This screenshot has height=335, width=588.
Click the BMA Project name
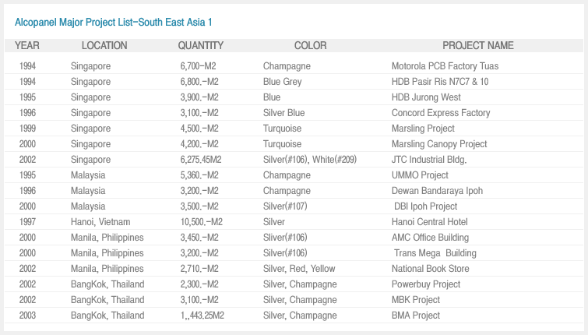416,316
